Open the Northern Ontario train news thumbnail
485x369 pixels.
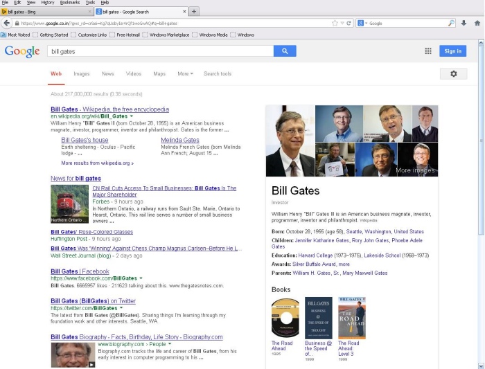(69, 204)
